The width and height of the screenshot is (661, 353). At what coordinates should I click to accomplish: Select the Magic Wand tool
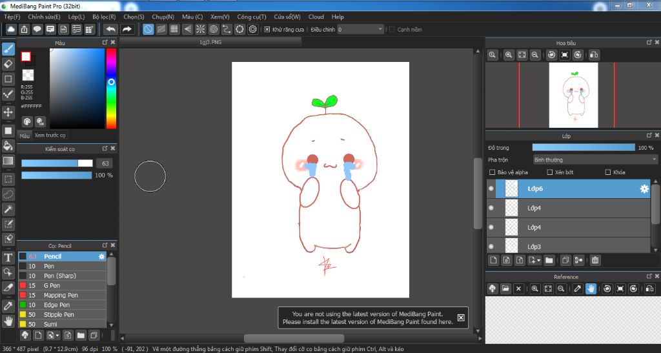click(x=8, y=209)
